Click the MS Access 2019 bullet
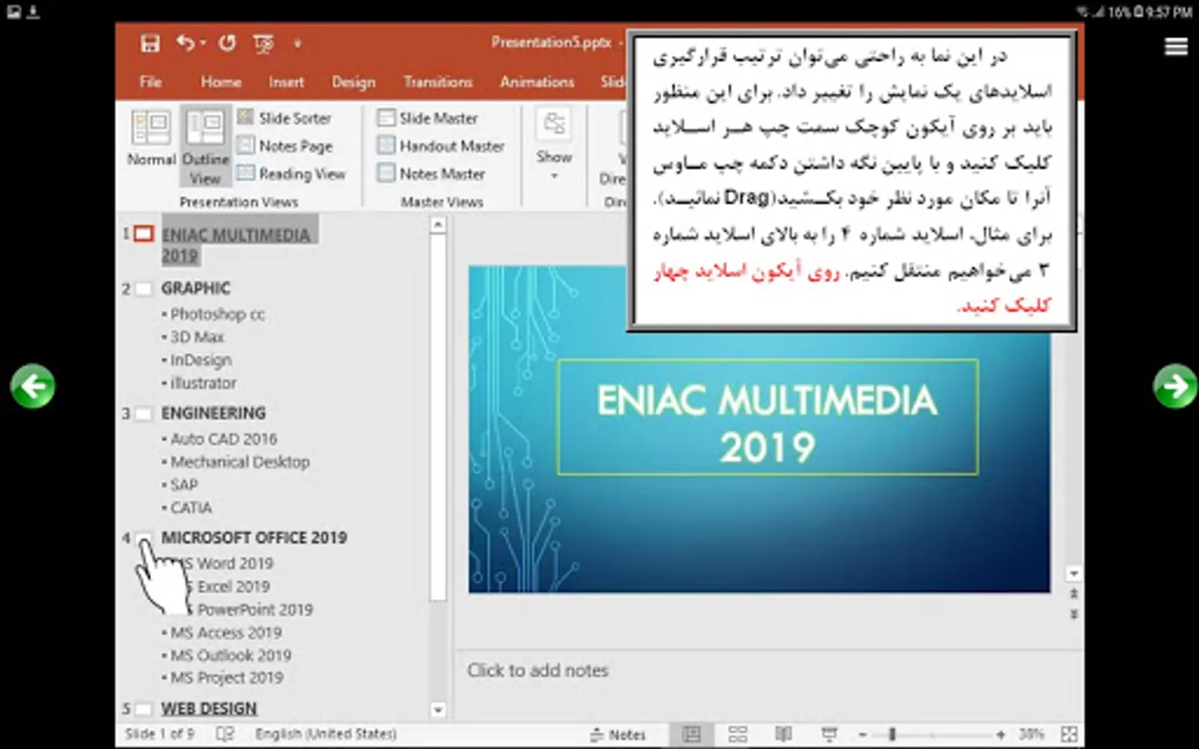 click(x=226, y=632)
